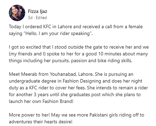Open Fizza Ijaz's round profile photo
This screenshot has width=156, height=126.
(x=17, y=13)
